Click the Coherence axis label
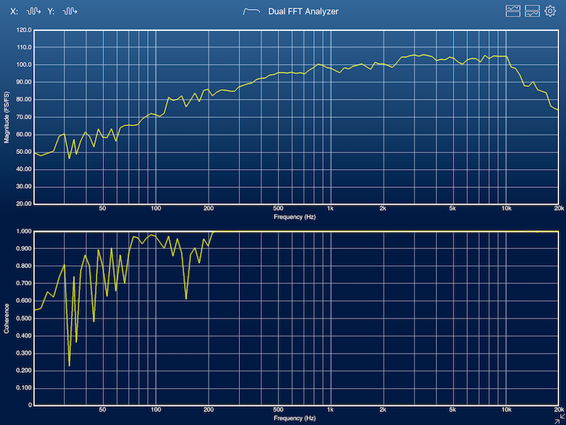The image size is (566, 425). pos(7,319)
